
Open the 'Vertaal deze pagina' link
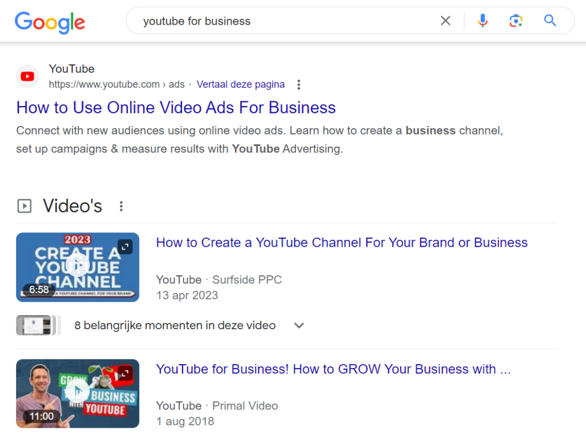(x=241, y=84)
